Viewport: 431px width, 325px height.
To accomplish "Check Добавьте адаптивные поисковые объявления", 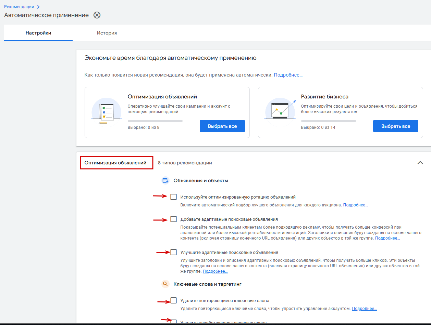I will tap(174, 219).
